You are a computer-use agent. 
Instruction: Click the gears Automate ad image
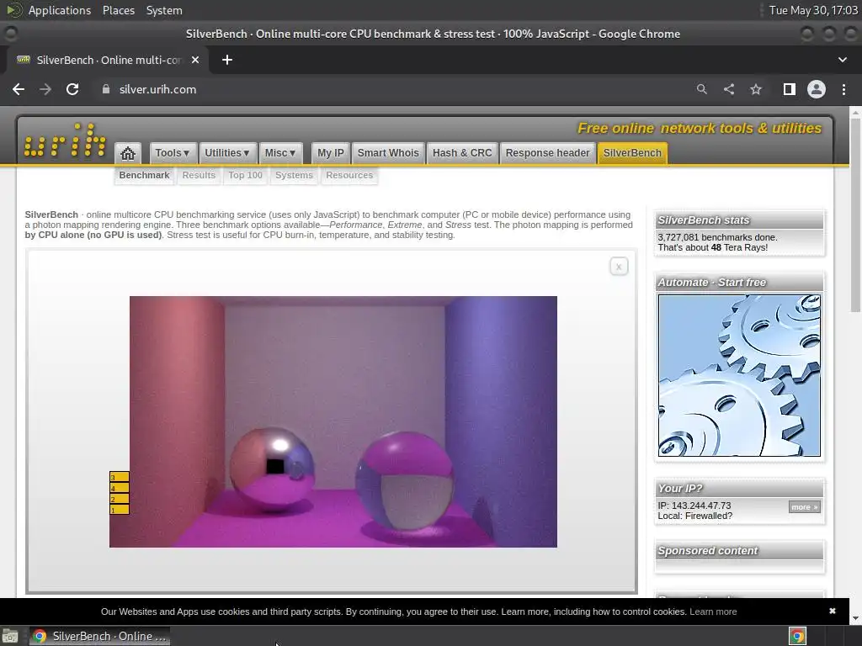tap(739, 375)
